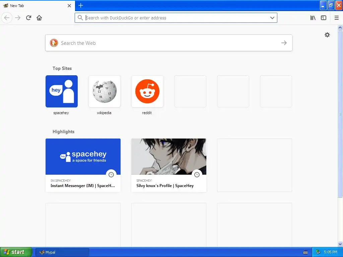
Task: Click the Top Sites section header
Action: tap(62, 68)
